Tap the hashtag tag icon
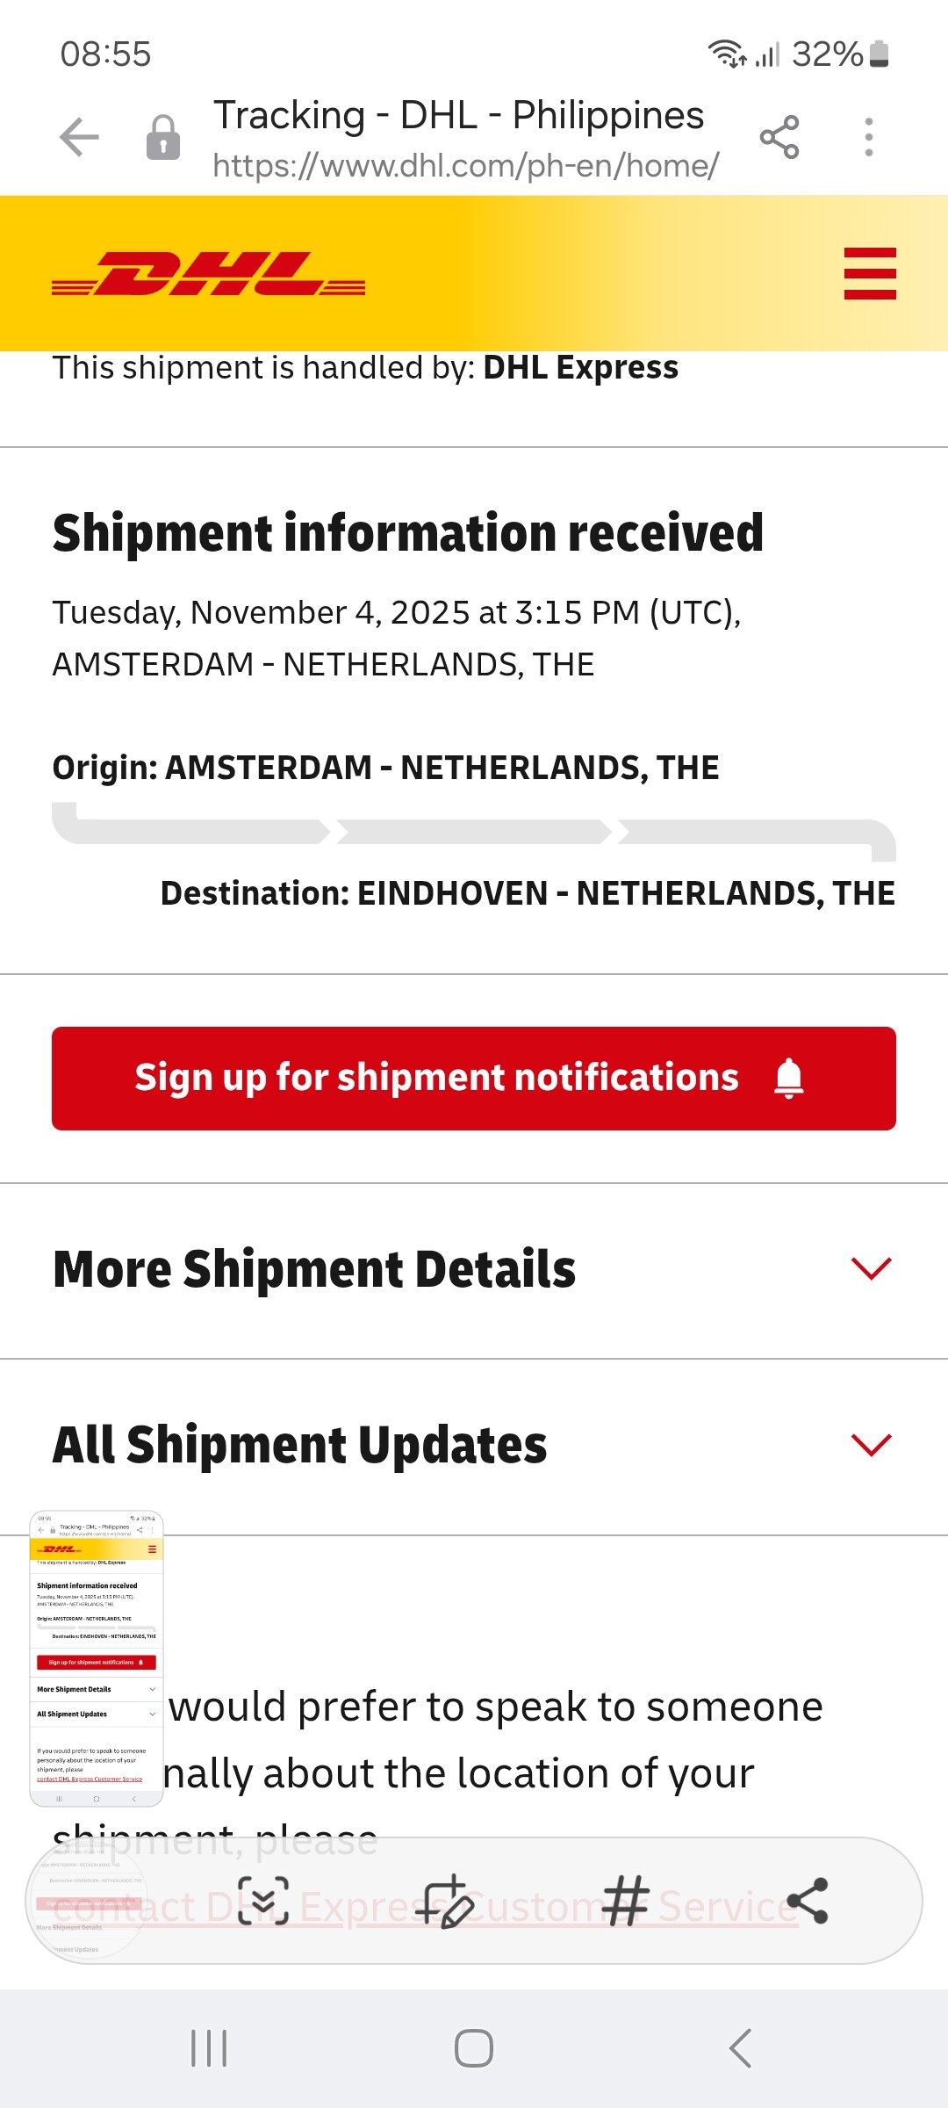The image size is (948, 2108). pyautogui.click(x=626, y=1901)
